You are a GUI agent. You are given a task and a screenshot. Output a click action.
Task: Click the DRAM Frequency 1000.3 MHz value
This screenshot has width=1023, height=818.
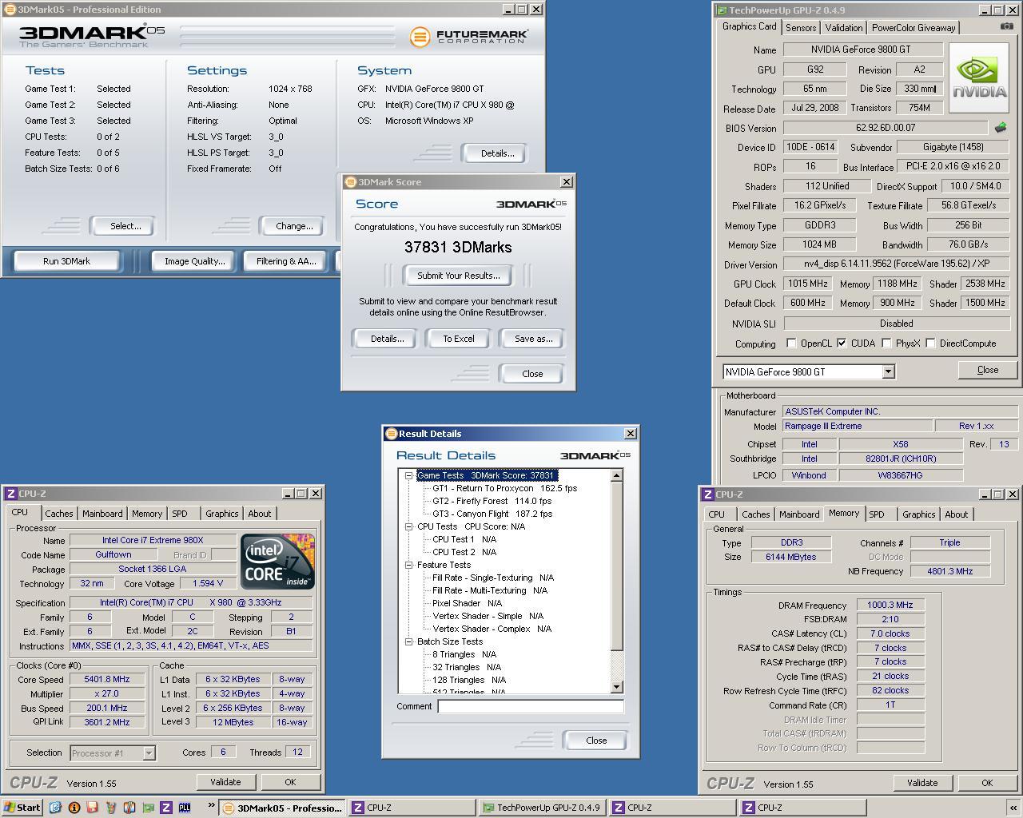click(x=890, y=605)
